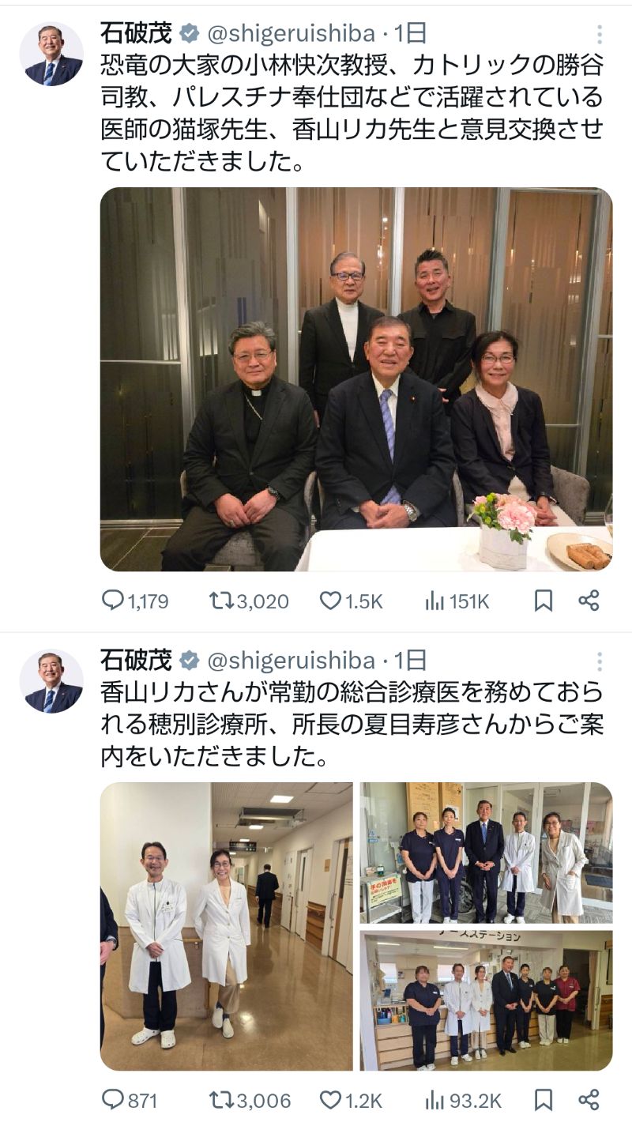Open the 石破茂 display name on first tweet
This screenshot has height=1126, width=632.
135,32
